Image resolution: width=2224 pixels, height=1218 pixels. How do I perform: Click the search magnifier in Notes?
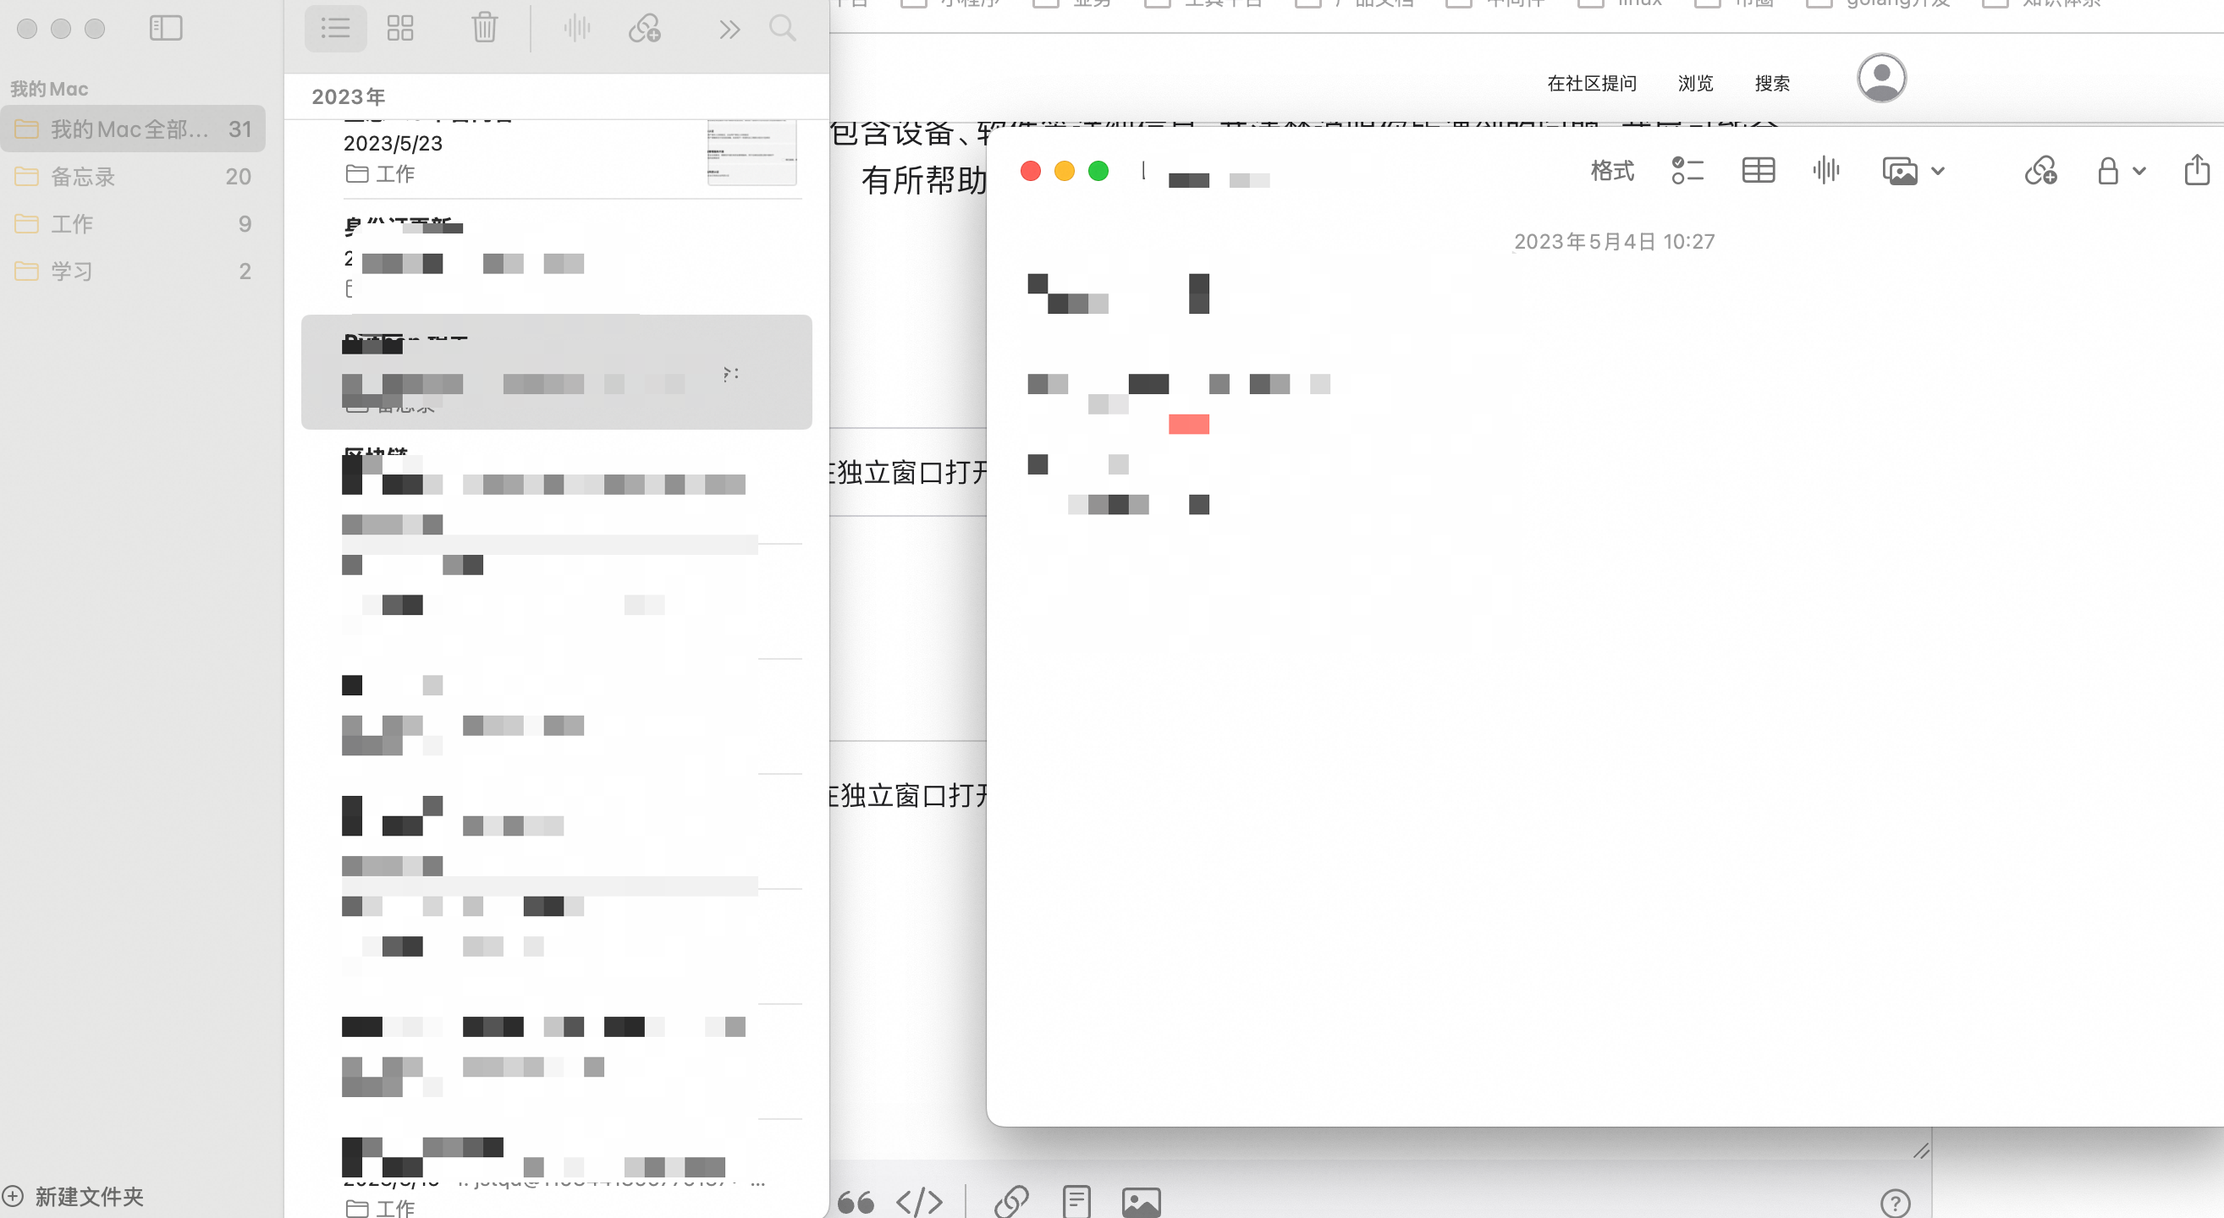(782, 29)
